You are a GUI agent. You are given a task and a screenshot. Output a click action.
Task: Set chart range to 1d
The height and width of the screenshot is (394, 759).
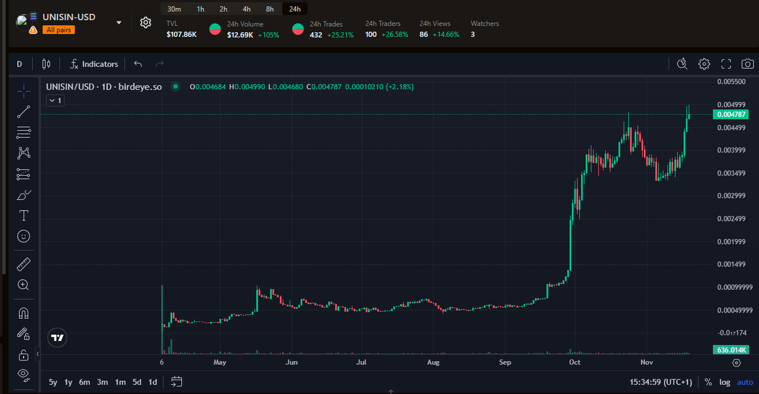[152, 382]
